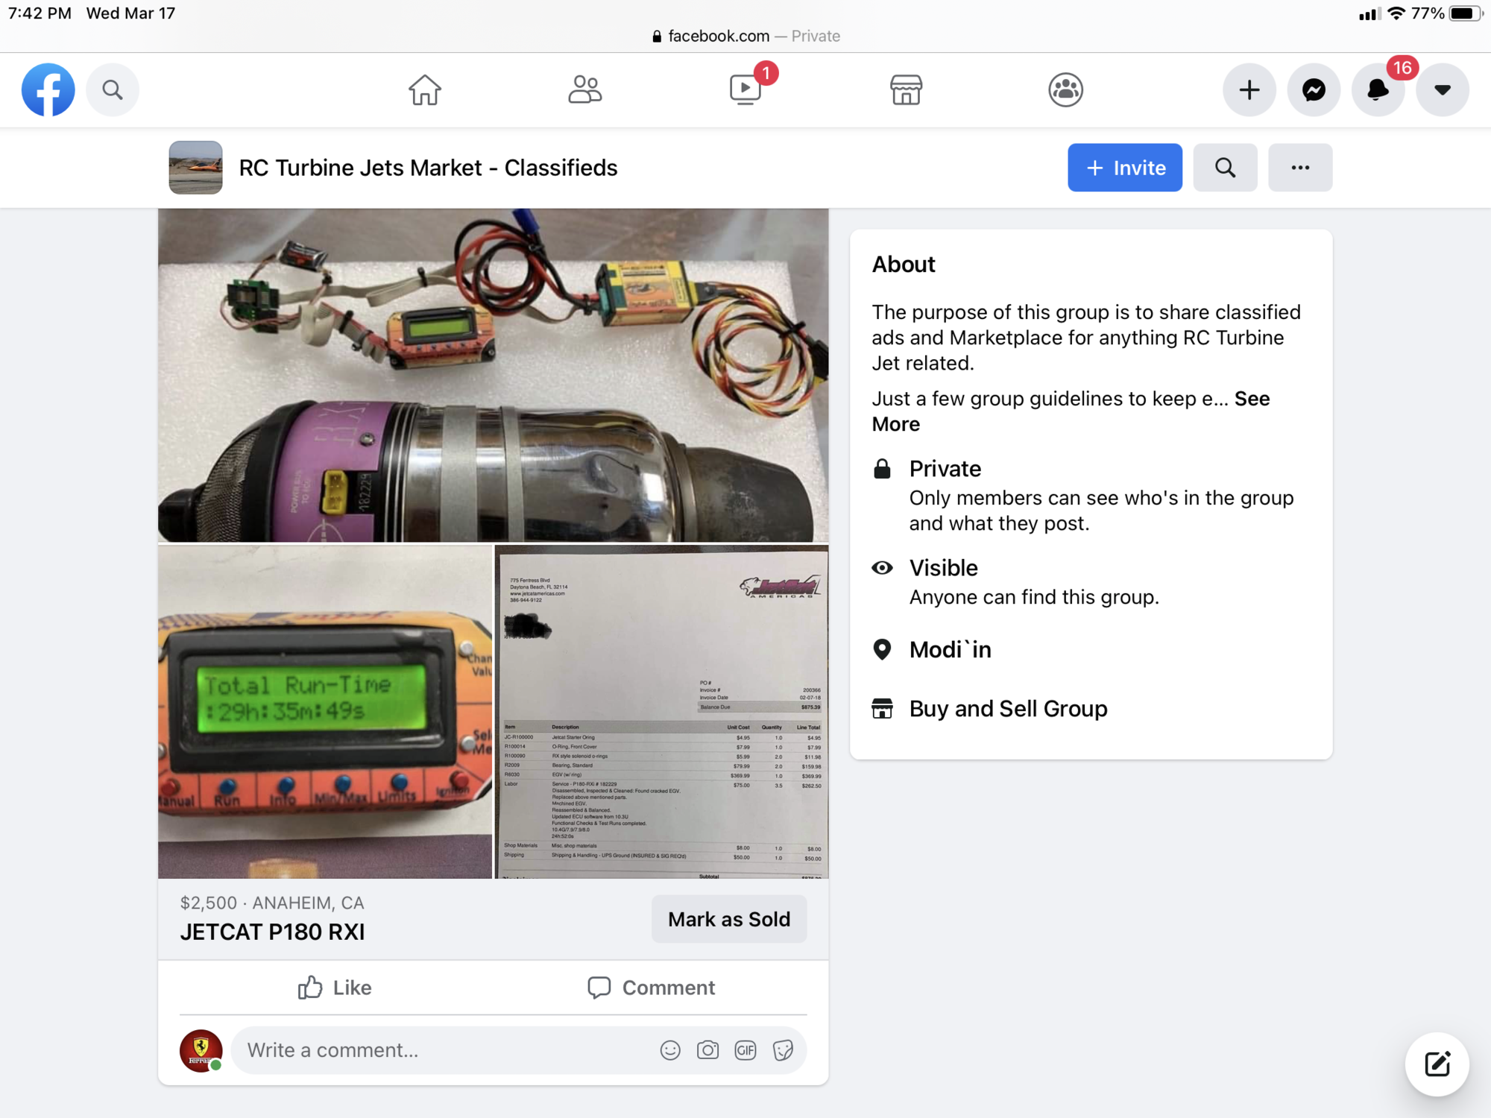Open the Marketplace storefront icon
The image size is (1491, 1118).
tap(906, 90)
